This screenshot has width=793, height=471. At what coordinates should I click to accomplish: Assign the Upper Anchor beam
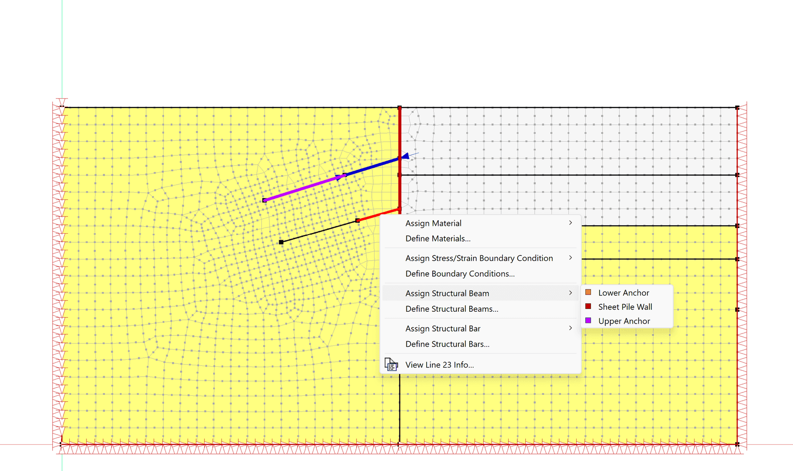click(627, 321)
